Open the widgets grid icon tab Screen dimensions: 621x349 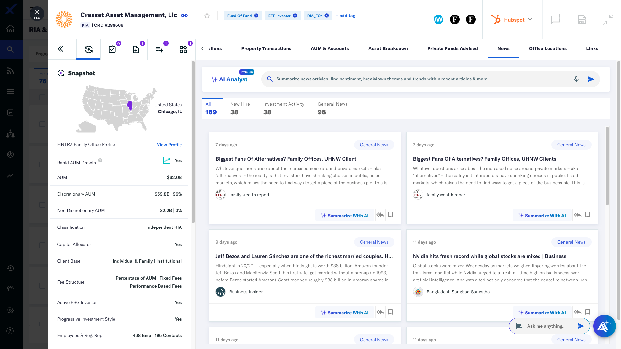click(183, 49)
